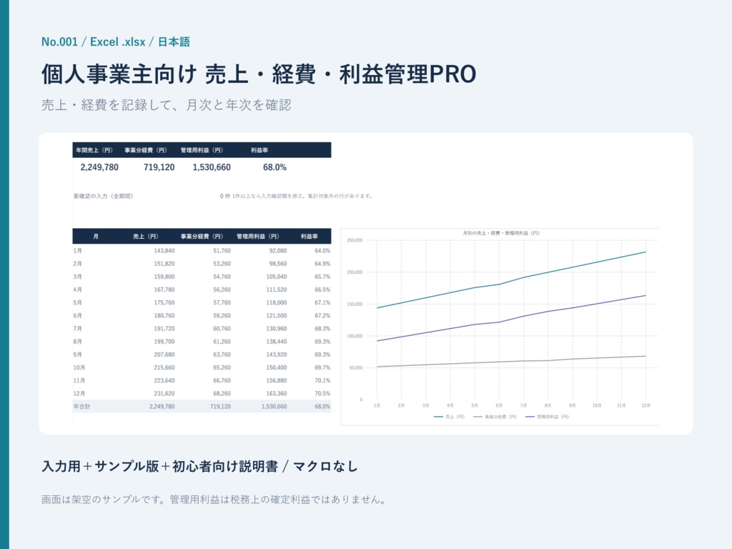Screen dimensions: 732x549
Task: Click the 64.0% profit rate cell
Action: tap(322, 251)
